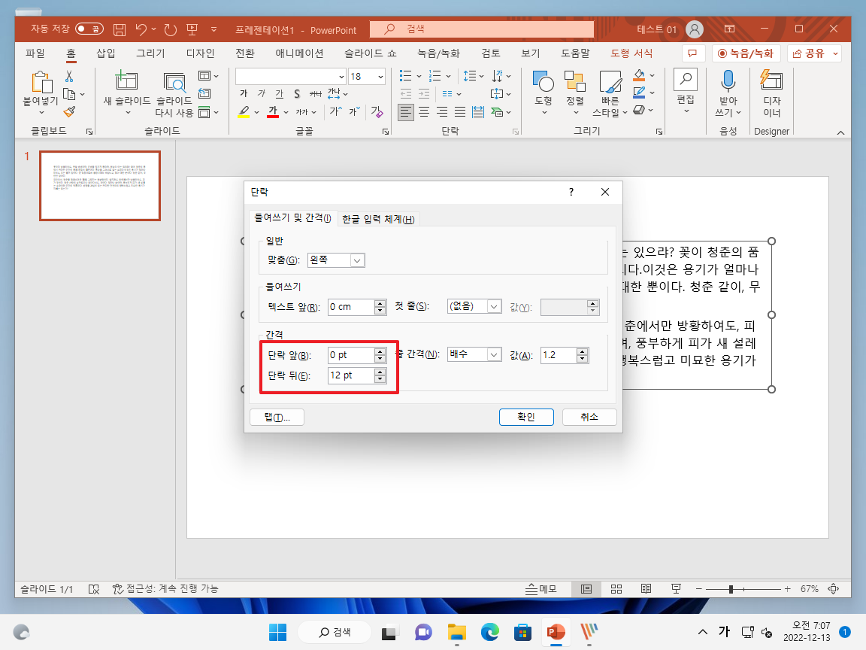The image size is (866, 650).
Task: Align text right in ribbon
Action: [x=442, y=112]
